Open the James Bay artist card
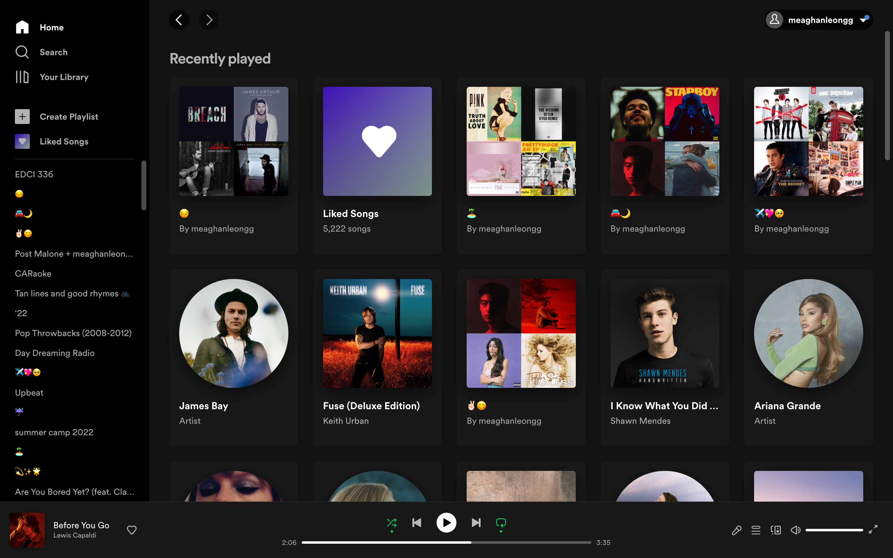 click(x=233, y=357)
